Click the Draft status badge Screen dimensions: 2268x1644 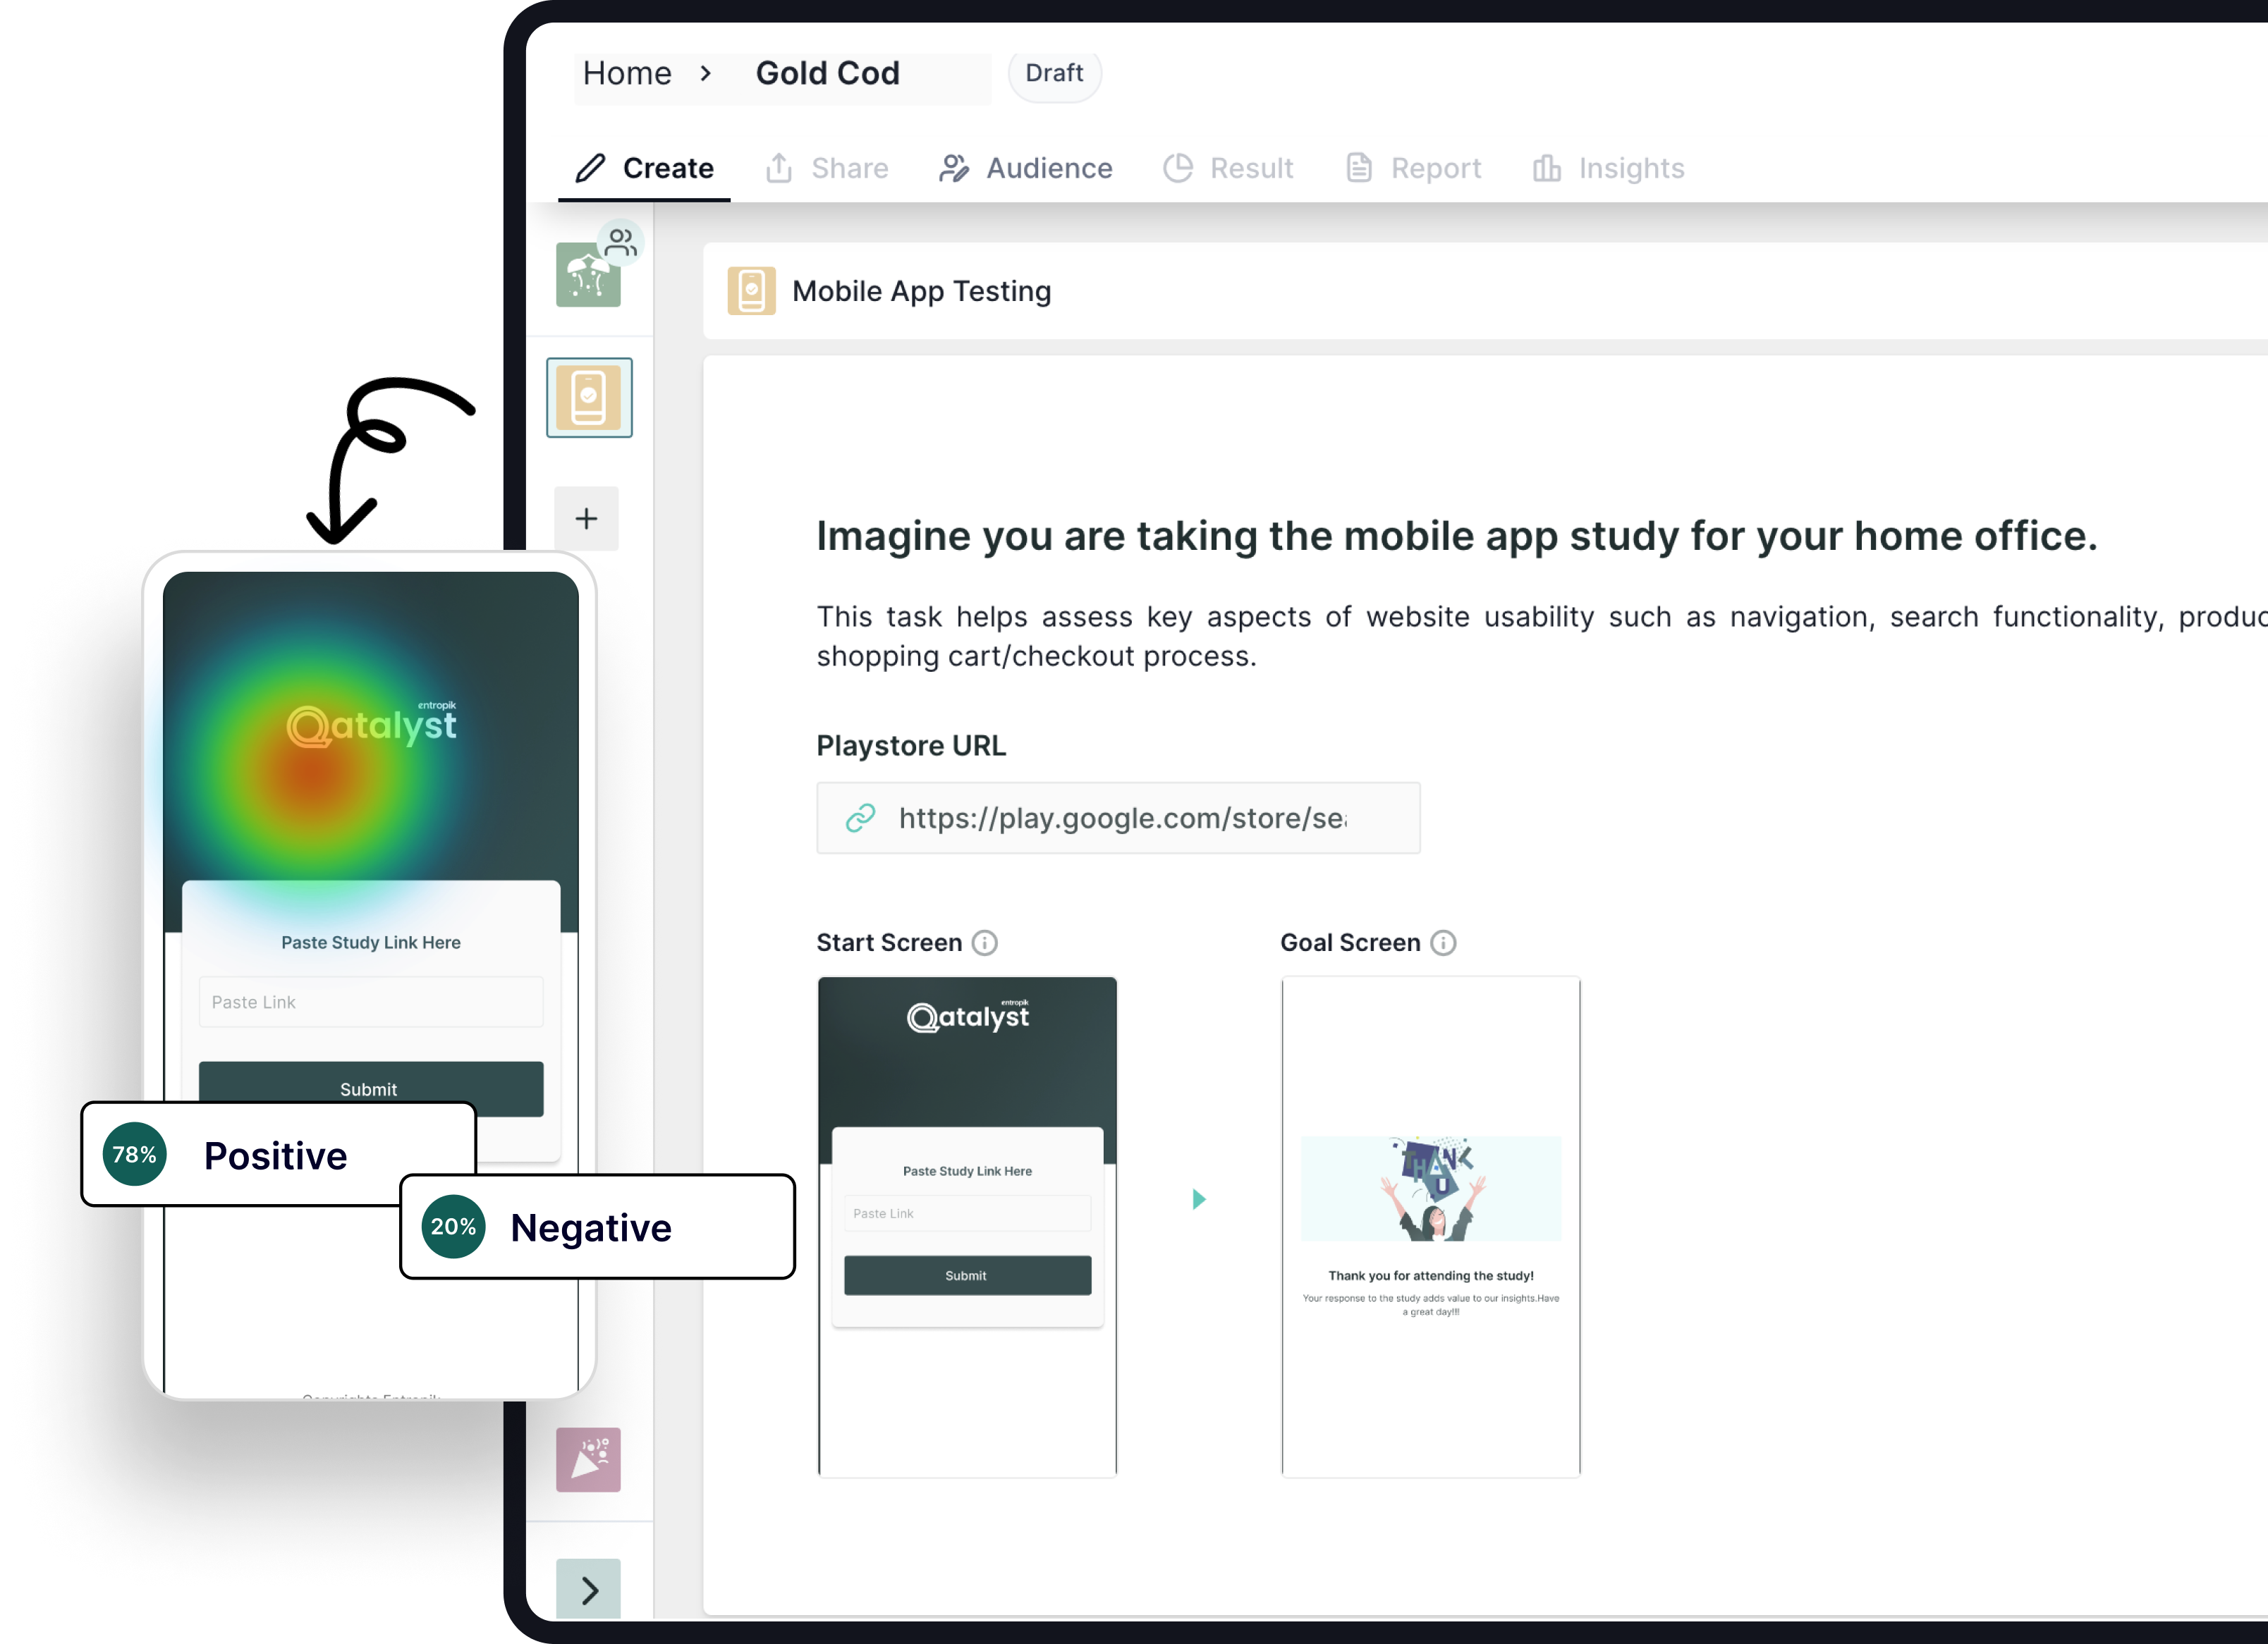[1054, 73]
